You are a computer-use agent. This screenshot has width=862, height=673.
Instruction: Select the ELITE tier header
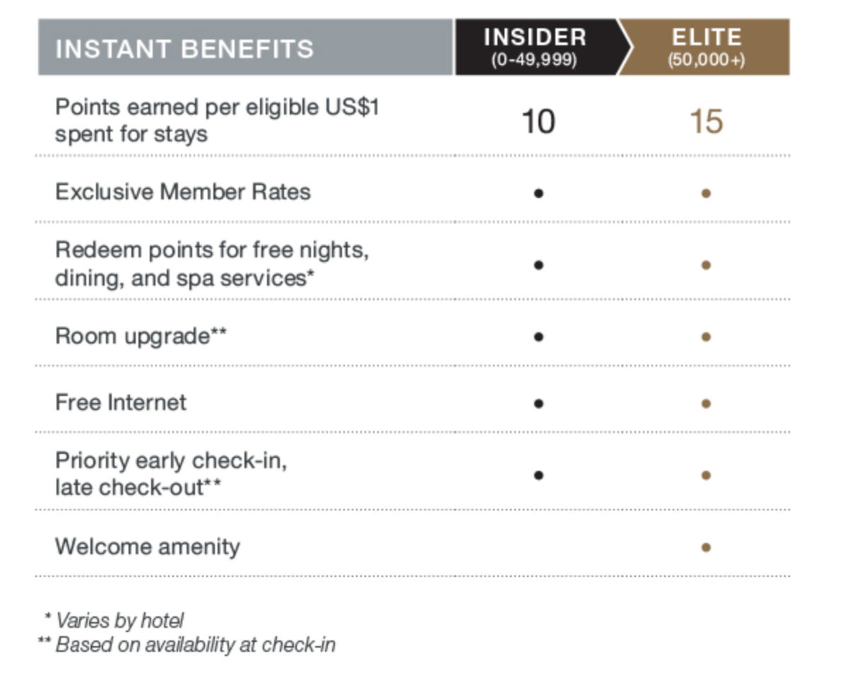coord(706,47)
